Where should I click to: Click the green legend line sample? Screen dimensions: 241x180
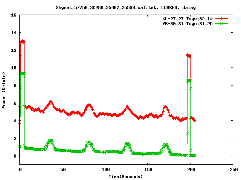[221, 24]
